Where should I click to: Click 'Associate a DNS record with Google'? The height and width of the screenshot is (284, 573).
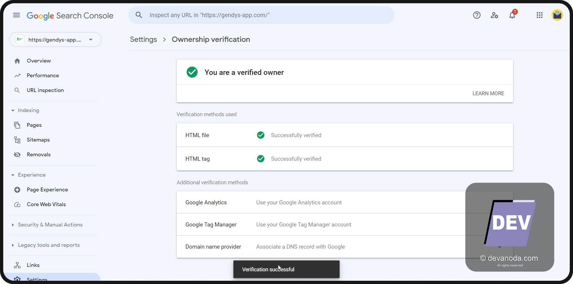[300, 247]
